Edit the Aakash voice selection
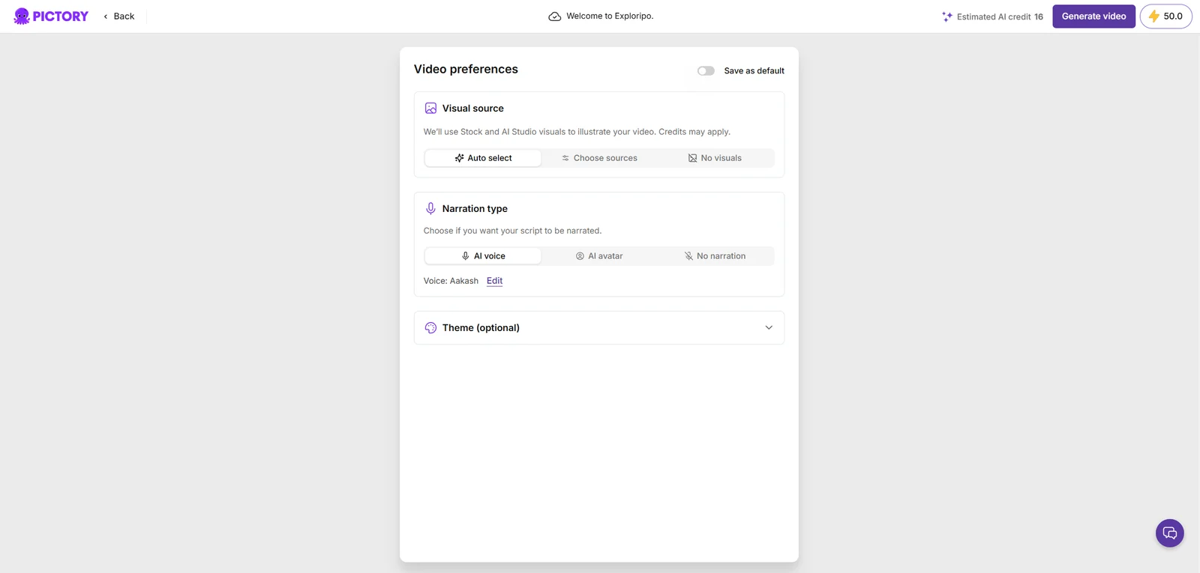The width and height of the screenshot is (1200, 573). pyautogui.click(x=494, y=281)
